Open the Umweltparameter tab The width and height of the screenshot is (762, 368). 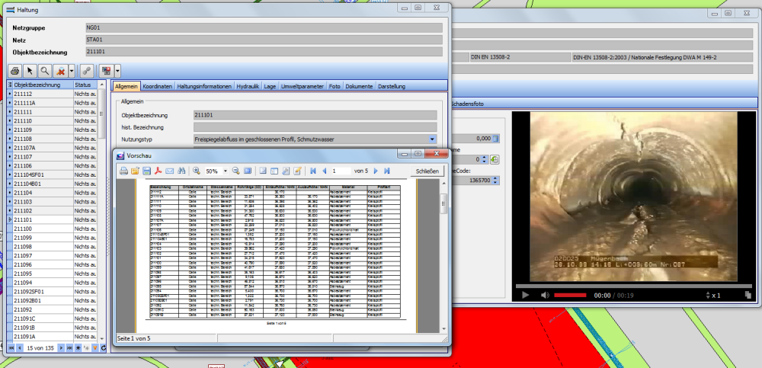(x=303, y=86)
